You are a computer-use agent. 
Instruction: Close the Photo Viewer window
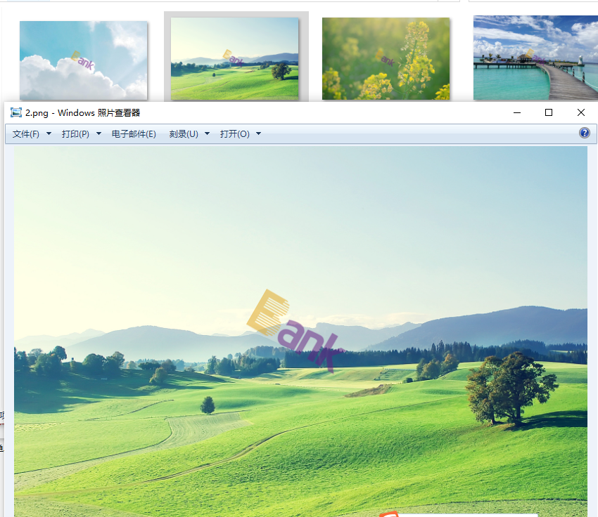(581, 112)
